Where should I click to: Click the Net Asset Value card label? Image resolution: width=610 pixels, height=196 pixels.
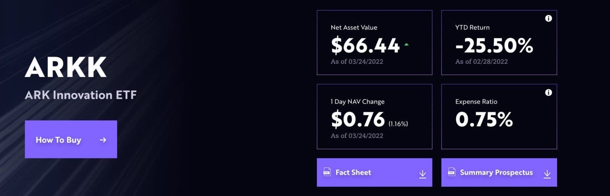(354, 27)
